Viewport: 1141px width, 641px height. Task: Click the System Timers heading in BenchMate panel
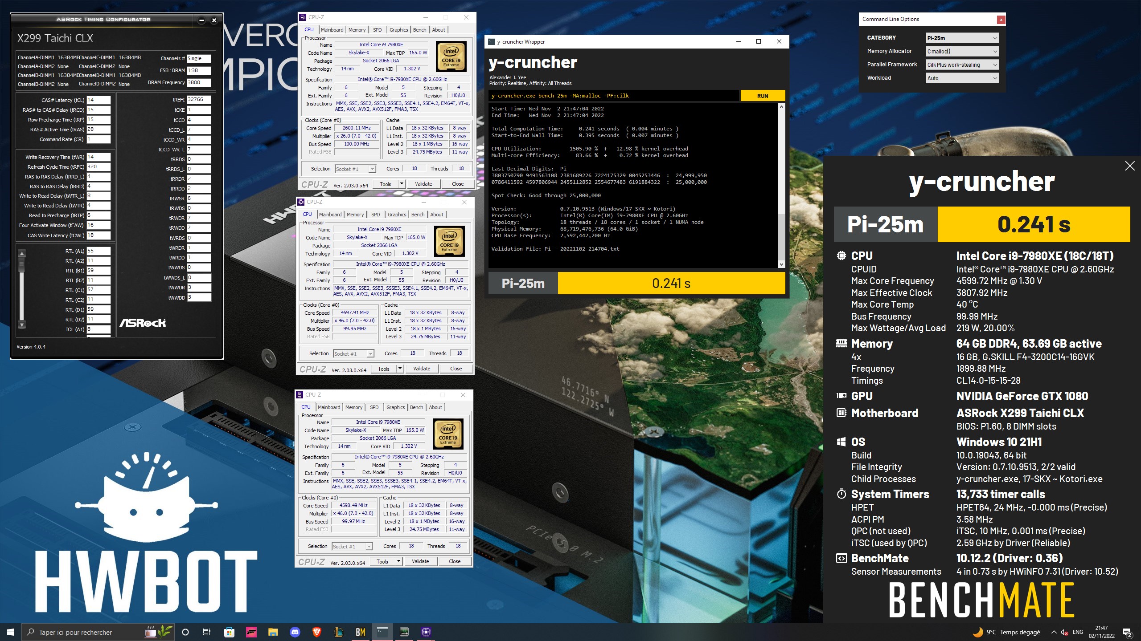coord(890,494)
